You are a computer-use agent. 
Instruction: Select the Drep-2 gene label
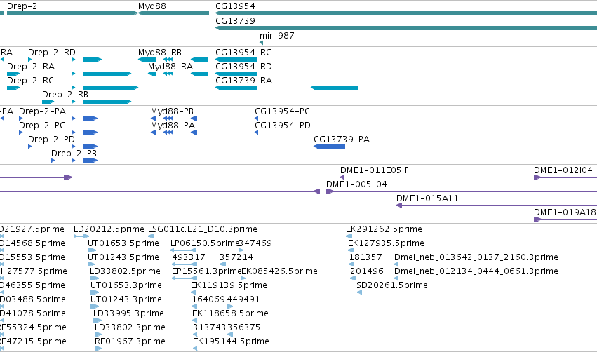coord(22,6)
